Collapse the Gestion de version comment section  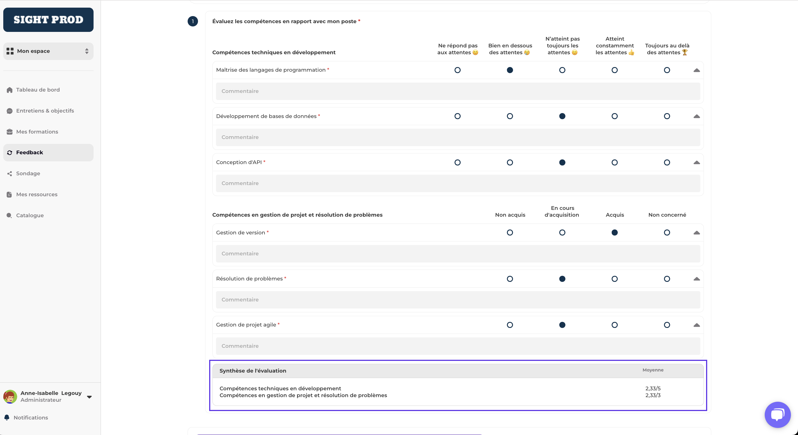tap(696, 233)
